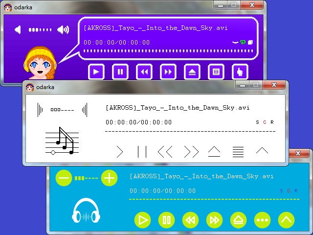Click Rewind arrows in the white odarka window
Image resolution: width=313 pixels, height=235 pixels.
click(165, 152)
